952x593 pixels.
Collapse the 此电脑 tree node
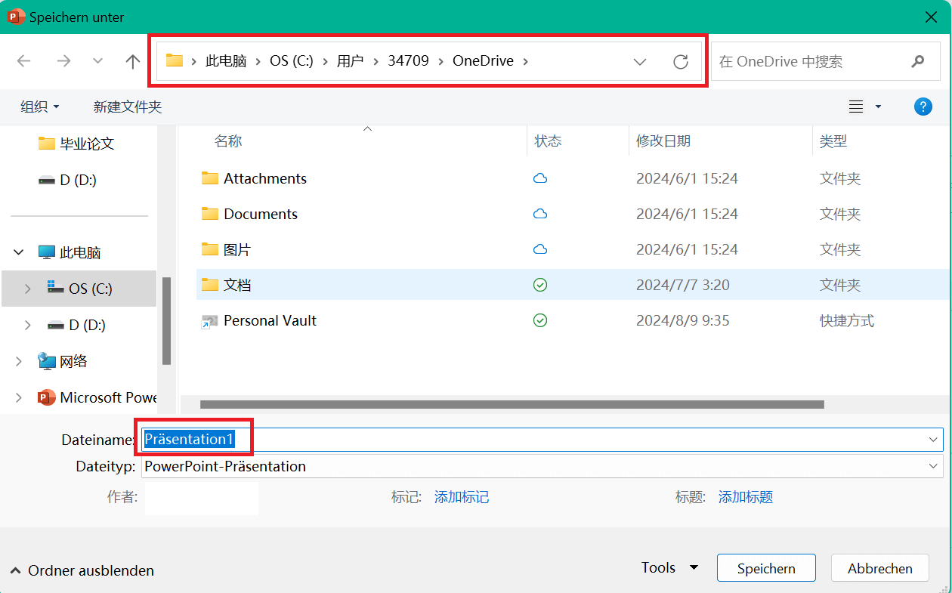[20, 253]
